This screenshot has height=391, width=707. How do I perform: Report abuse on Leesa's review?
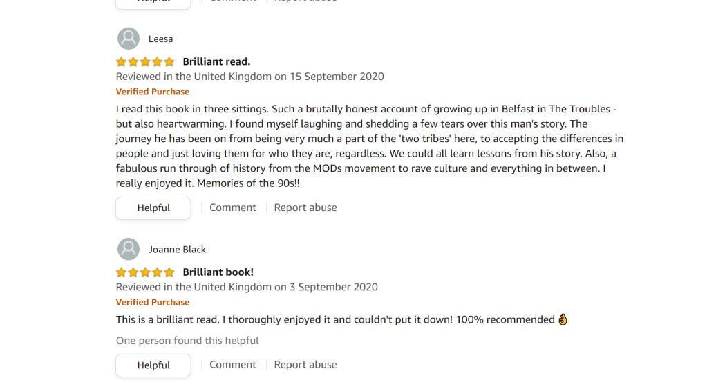coord(305,208)
